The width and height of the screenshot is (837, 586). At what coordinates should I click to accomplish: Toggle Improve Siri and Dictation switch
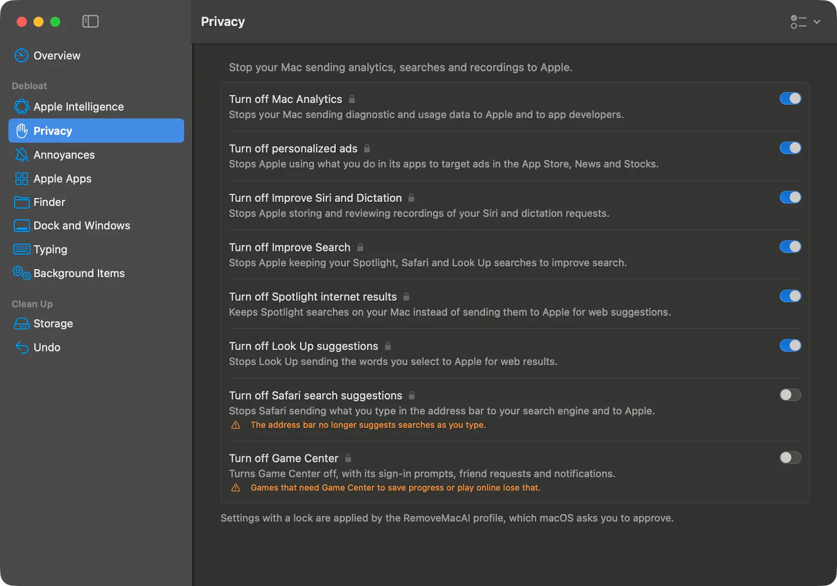[x=790, y=197]
